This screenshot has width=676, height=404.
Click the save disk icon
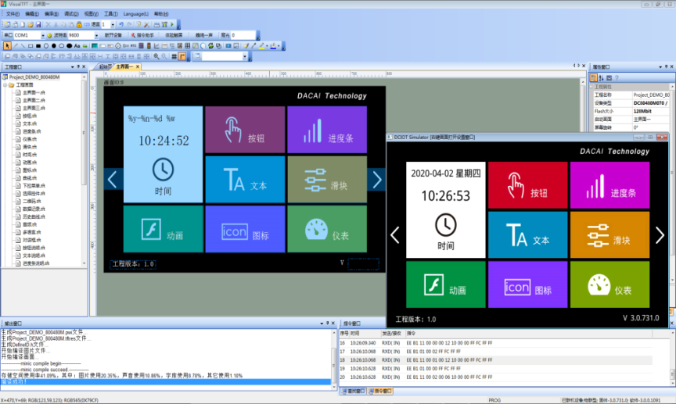click(x=38, y=24)
